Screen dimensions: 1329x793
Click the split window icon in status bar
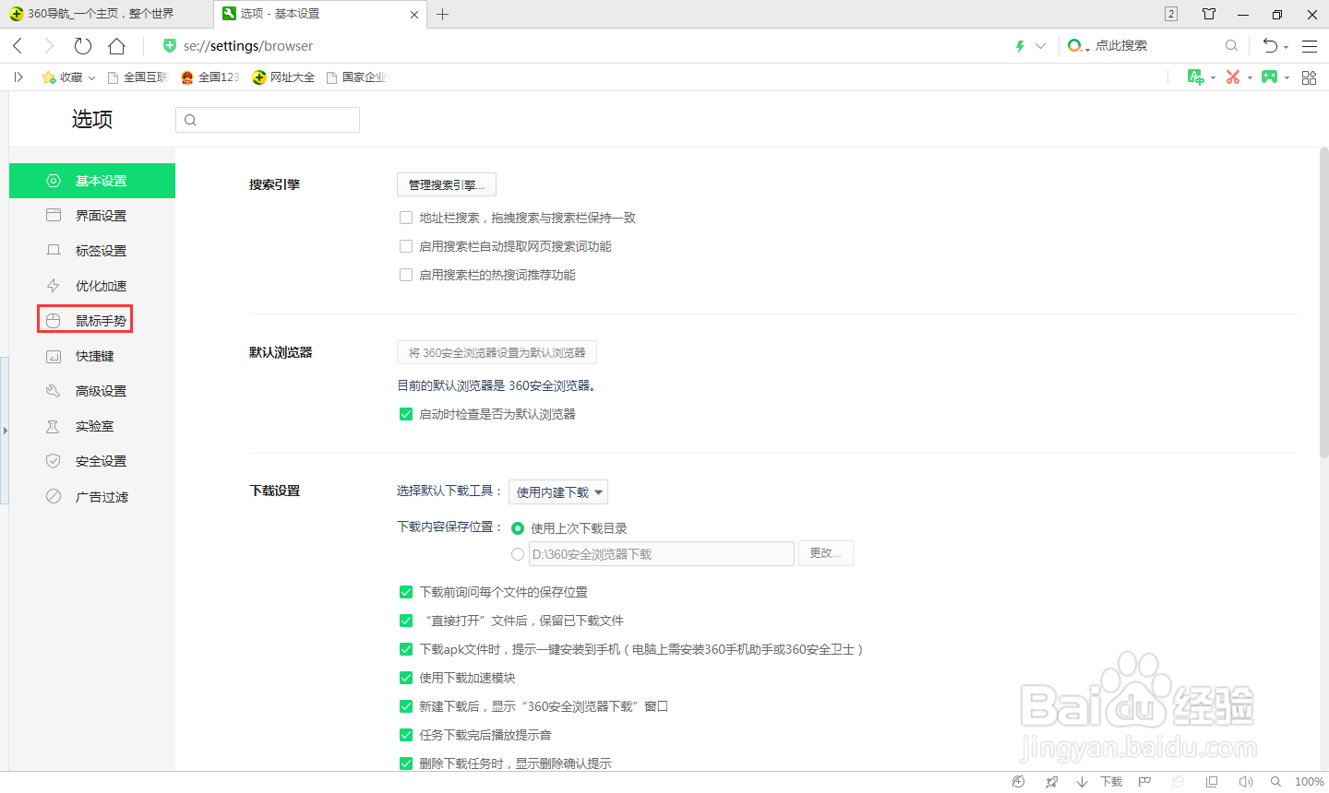click(1212, 782)
